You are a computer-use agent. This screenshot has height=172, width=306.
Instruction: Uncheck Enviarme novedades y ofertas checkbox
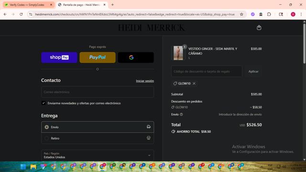(44, 103)
